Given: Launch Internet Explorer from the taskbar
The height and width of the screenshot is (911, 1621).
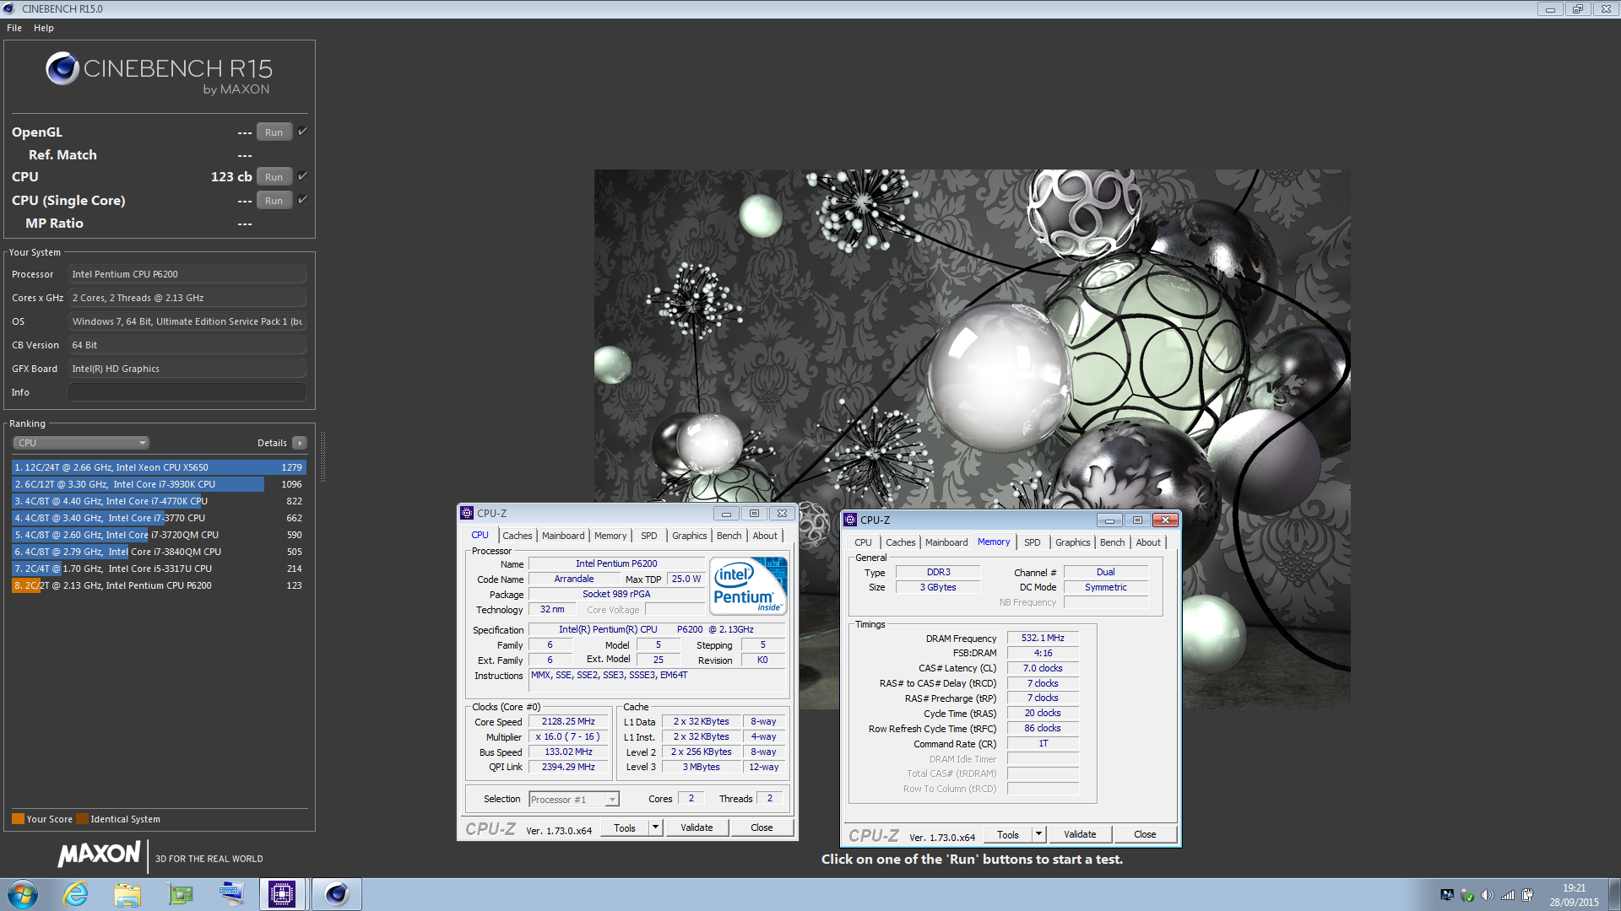Looking at the screenshot, I should (76, 894).
